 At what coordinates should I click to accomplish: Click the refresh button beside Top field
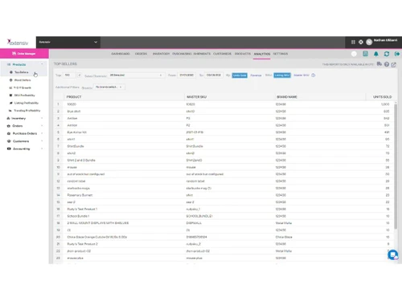pos(80,75)
